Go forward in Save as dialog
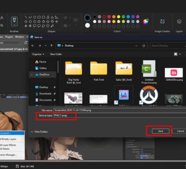Viewport: 186px width, 169px height. tap(39, 46)
